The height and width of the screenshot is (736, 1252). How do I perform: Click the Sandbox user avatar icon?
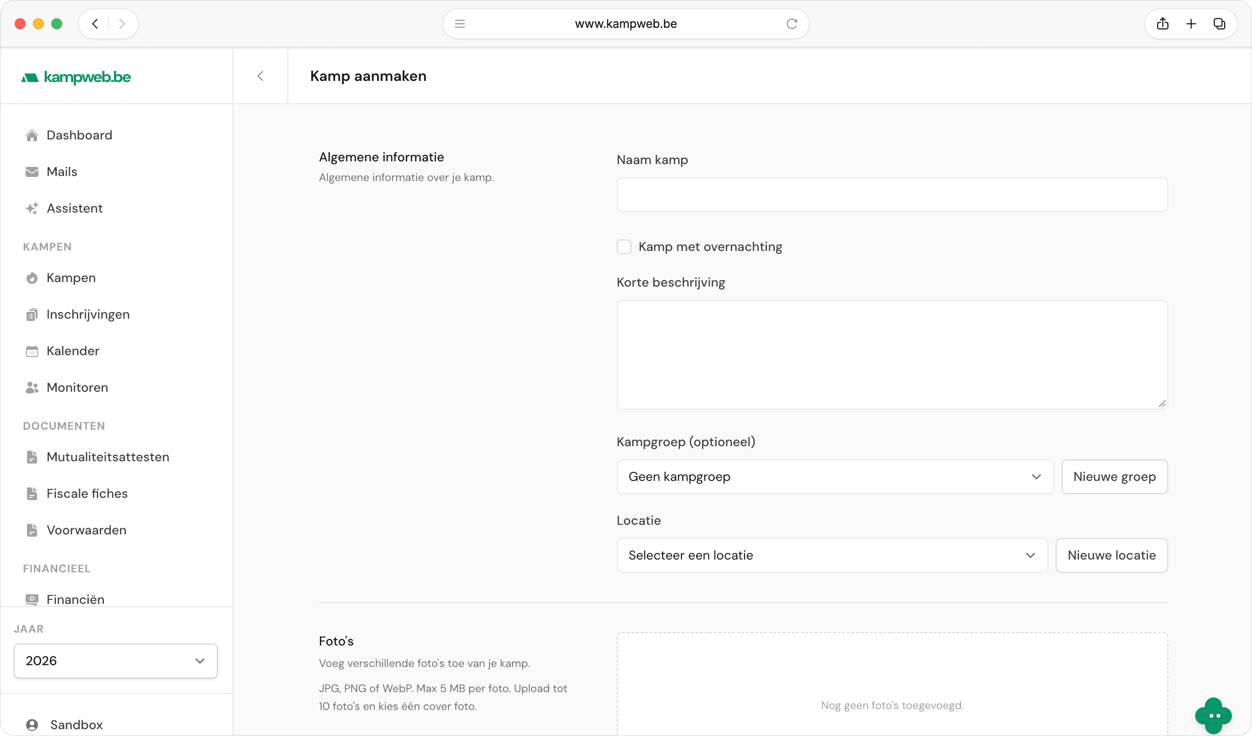[32, 725]
